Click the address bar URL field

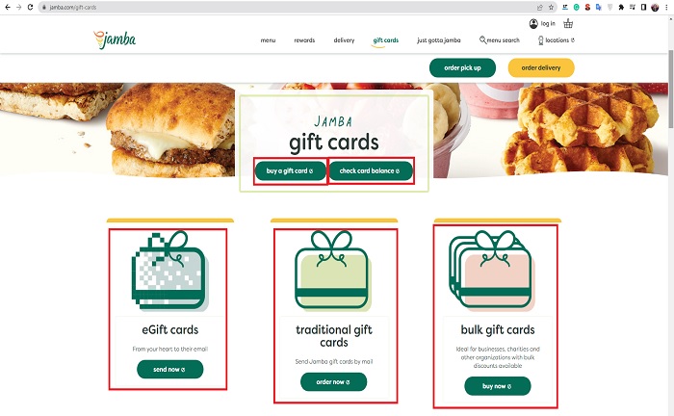[286, 7]
